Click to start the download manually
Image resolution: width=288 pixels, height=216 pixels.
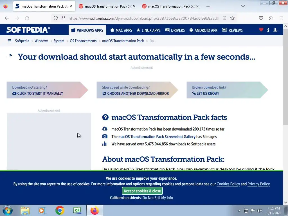pos(47,90)
